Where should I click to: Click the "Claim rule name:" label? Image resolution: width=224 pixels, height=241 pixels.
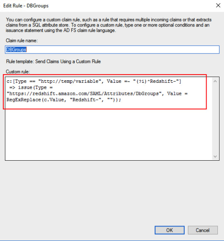[x=22, y=41]
